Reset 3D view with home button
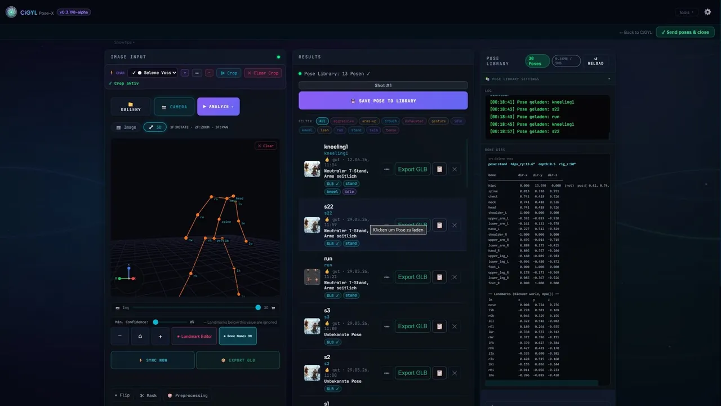The height and width of the screenshot is (406, 721). [x=140, y=336]
